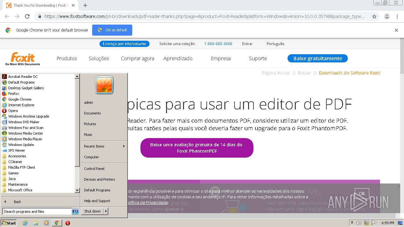Click Opera icon in taskbar
404x227 pixels.
pyautogui.click(x=68, y=223)
